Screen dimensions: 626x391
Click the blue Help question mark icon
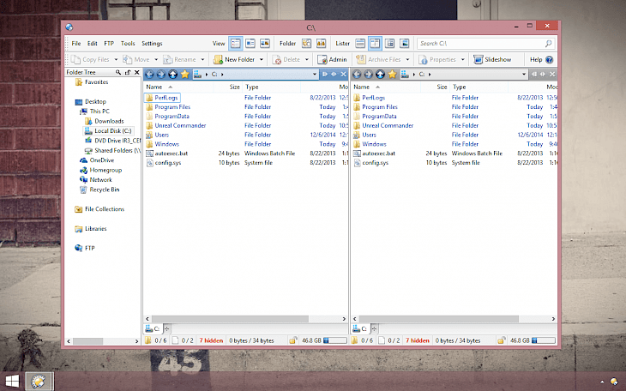(x=550, y=59)
